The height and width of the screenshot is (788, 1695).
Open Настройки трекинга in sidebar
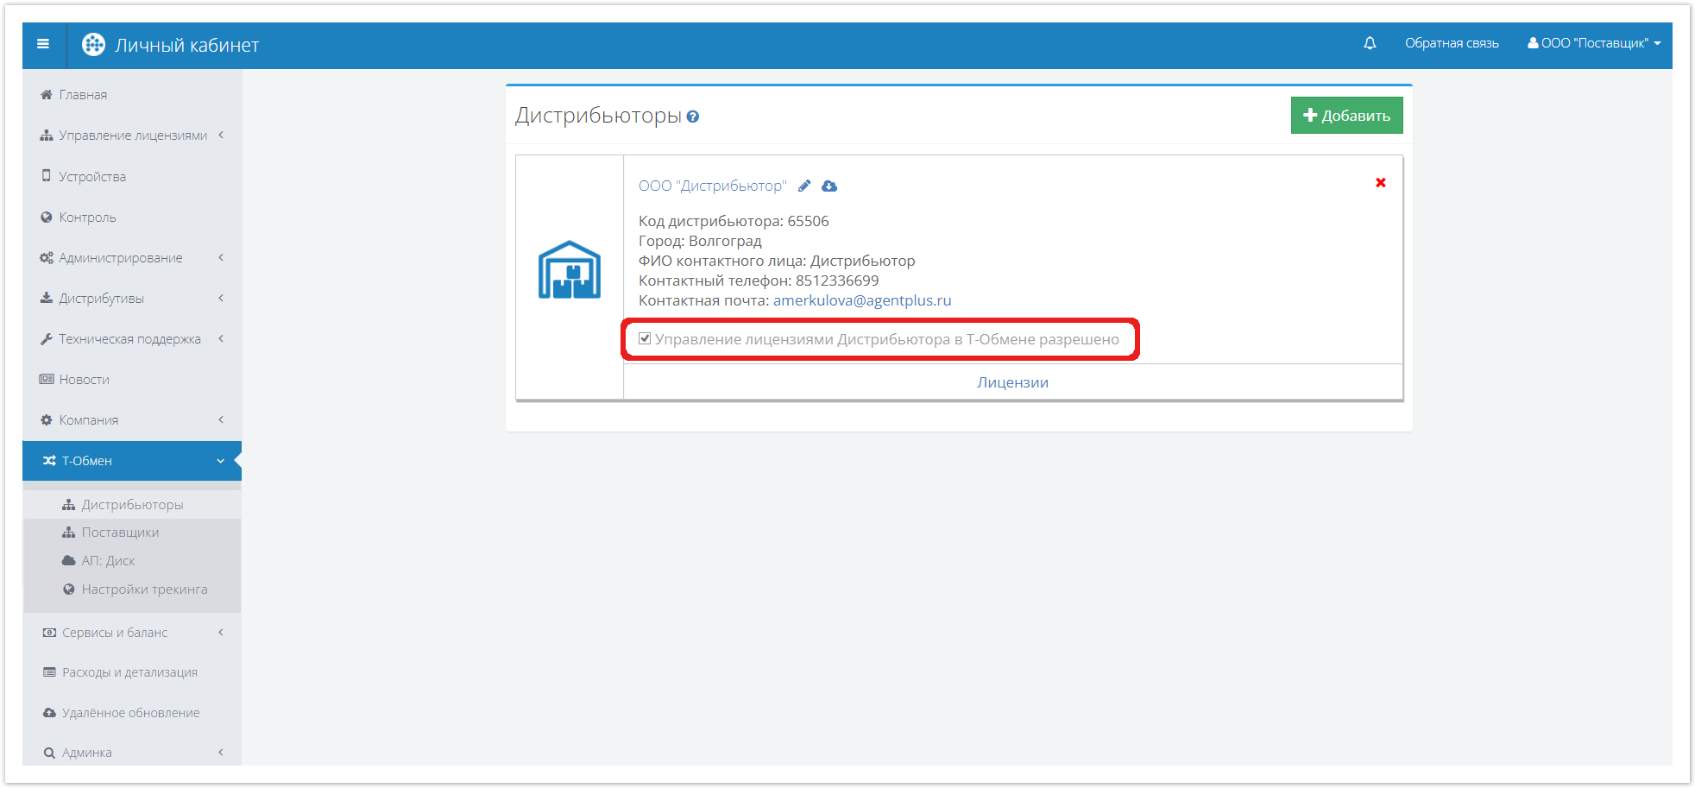point(144,589)
